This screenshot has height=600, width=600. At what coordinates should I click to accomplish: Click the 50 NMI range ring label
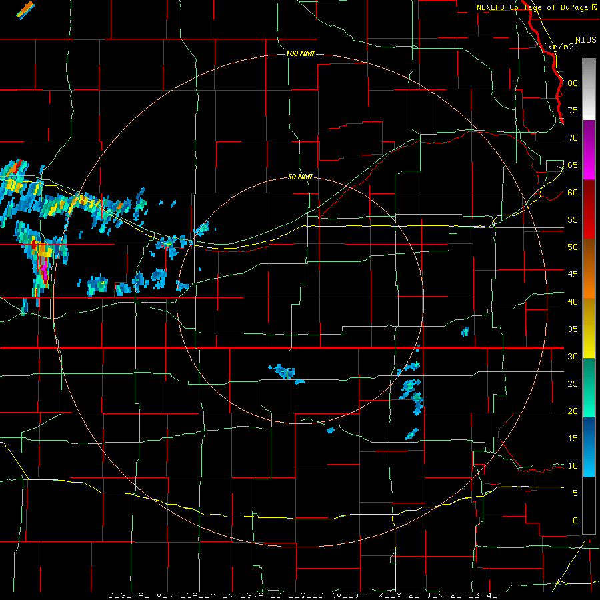[300, 177]
